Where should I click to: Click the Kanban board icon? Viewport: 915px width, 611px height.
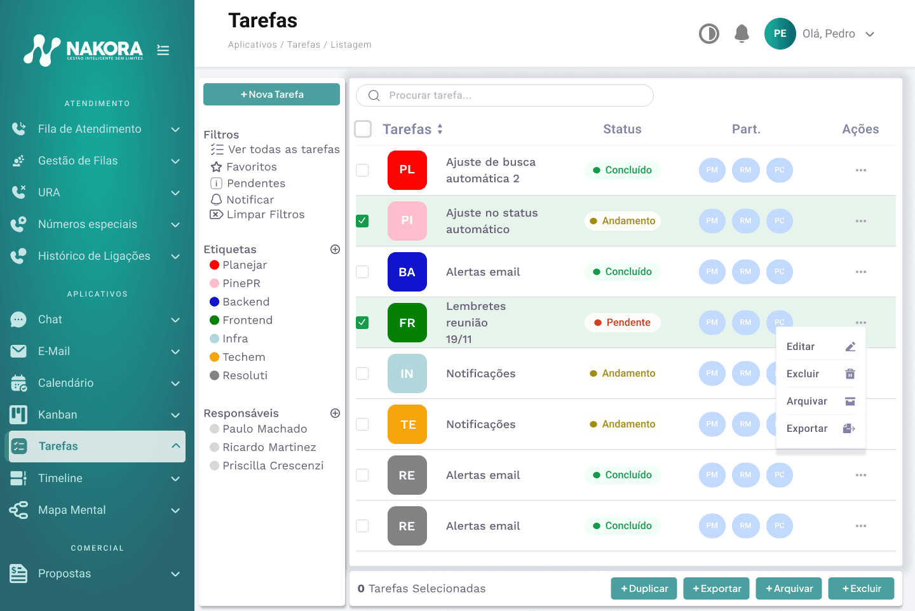[18, 415]
